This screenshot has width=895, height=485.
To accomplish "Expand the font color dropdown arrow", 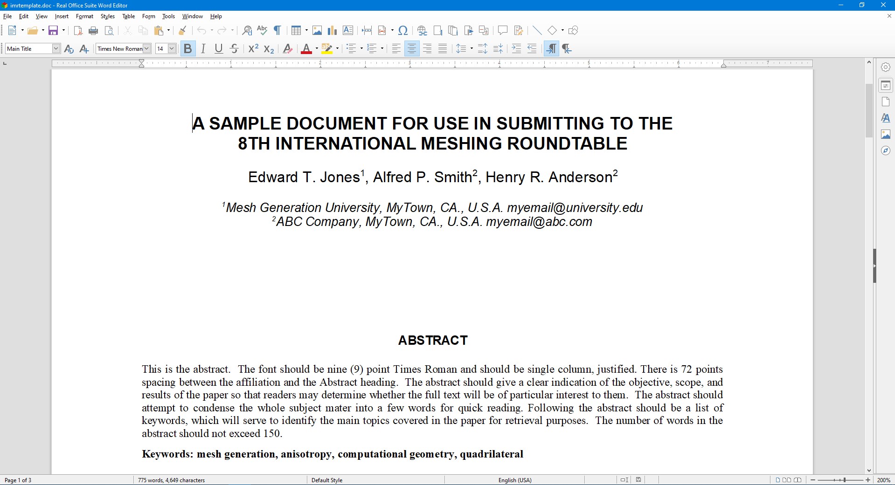I will click(x=317, y=48).
